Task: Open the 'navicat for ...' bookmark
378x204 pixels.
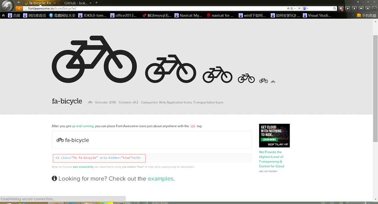Action: (220, 16)
